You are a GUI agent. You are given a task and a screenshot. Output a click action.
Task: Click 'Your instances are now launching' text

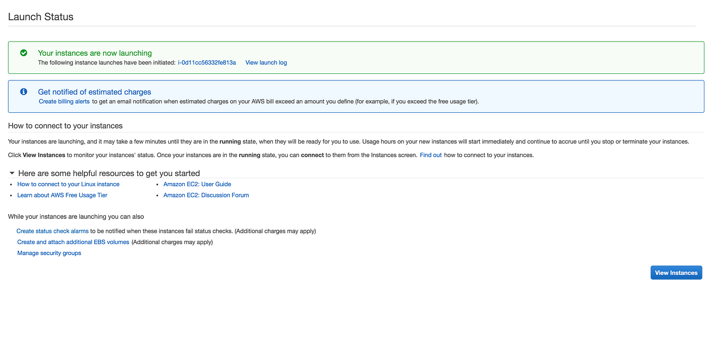click(x=95, y=53)
